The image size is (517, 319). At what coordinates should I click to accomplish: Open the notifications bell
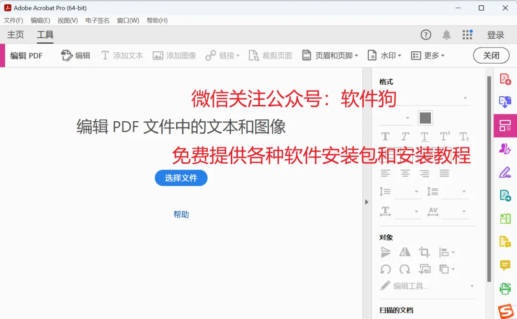point(447,34)
